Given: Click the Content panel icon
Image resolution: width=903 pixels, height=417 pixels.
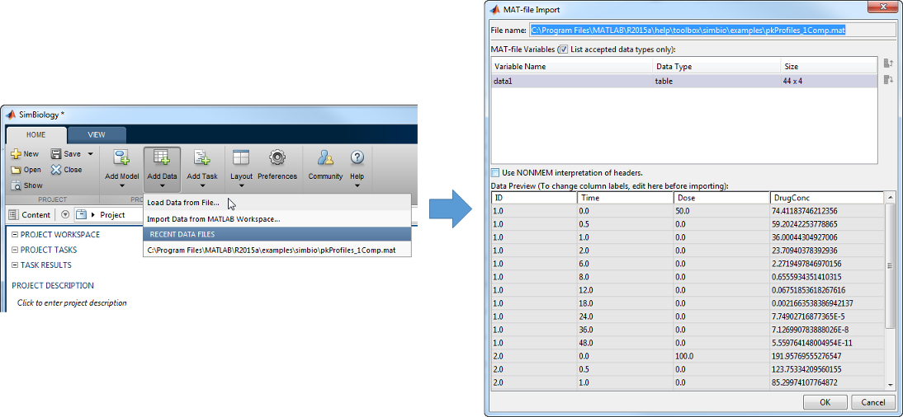Looking at the screenshot, I should [x=14, y=214].
